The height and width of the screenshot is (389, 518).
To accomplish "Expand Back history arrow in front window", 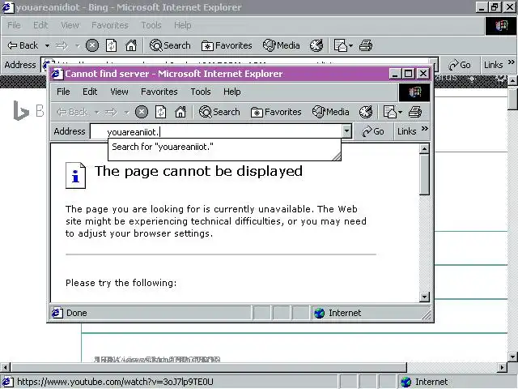I will (x=97, y=113).
